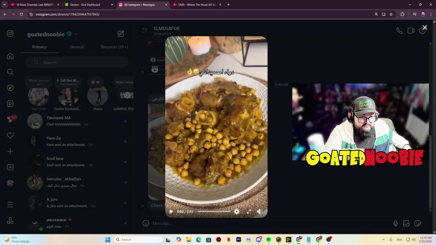The width and height of the screenshot is (436, 245).
Task: Start a new message with the compose icon
Action: [121, 33]
